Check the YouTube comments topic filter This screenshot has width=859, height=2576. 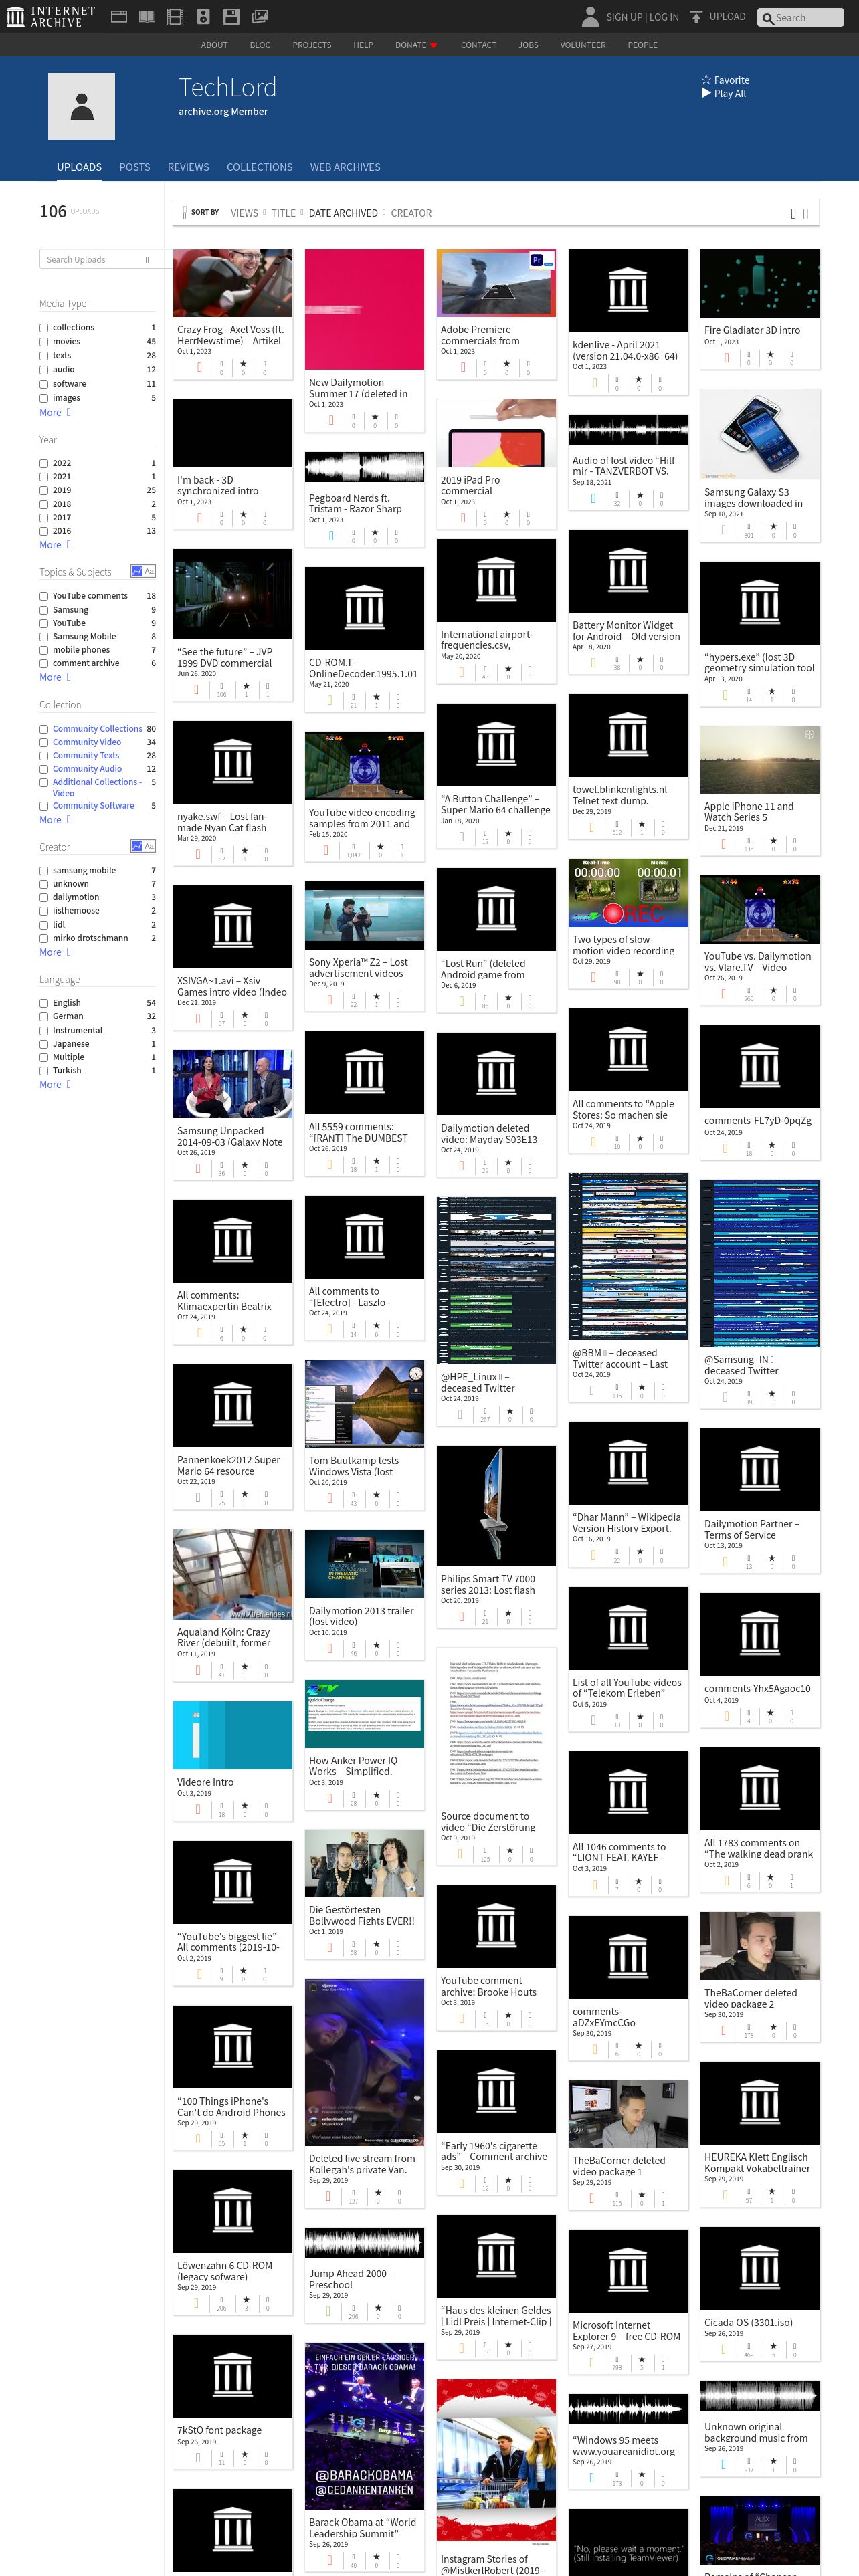click(x=44, y=596)
